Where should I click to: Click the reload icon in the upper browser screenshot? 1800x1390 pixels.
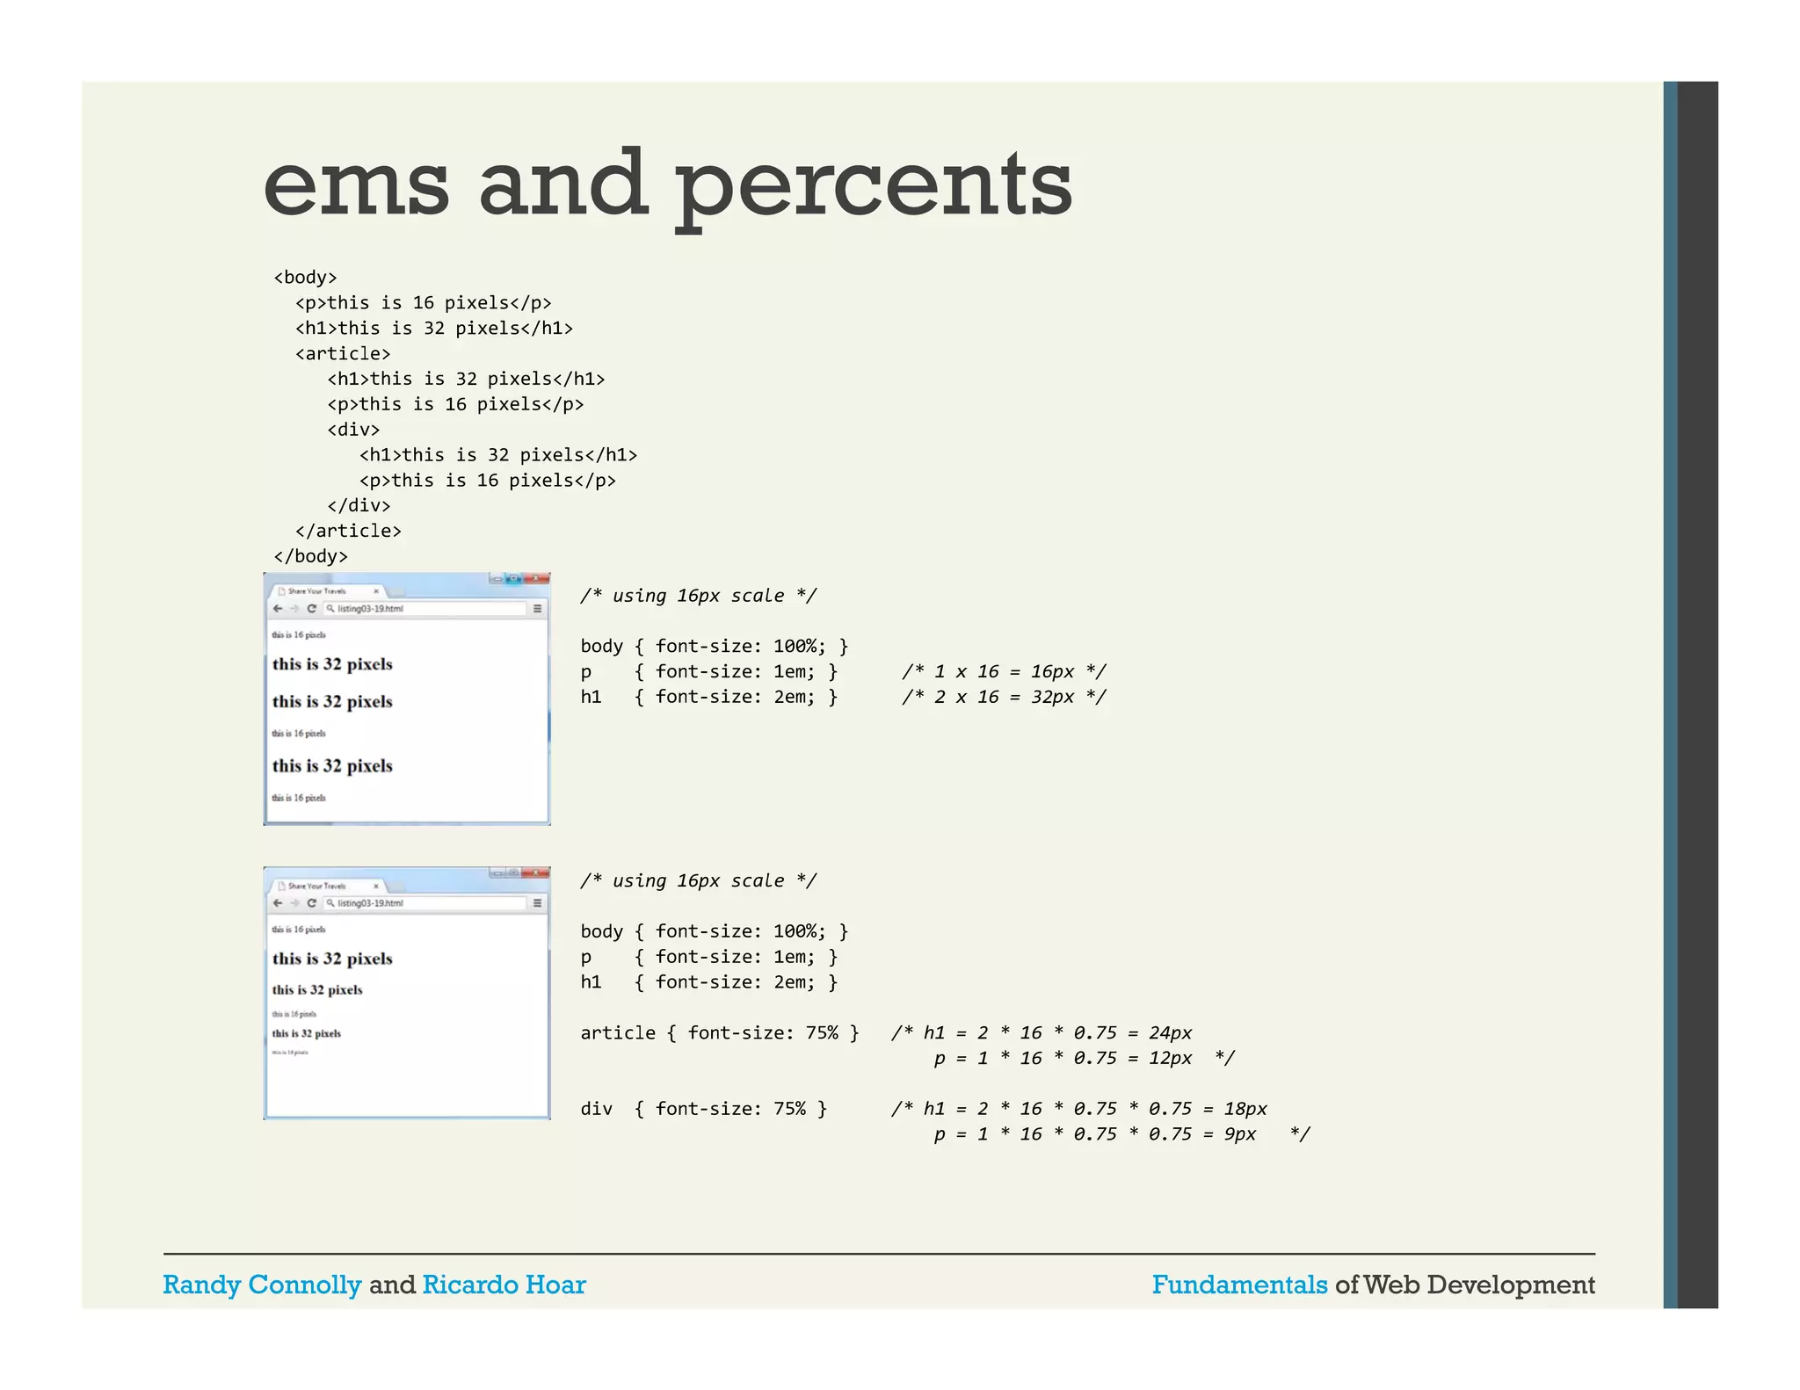coord(311,608)
